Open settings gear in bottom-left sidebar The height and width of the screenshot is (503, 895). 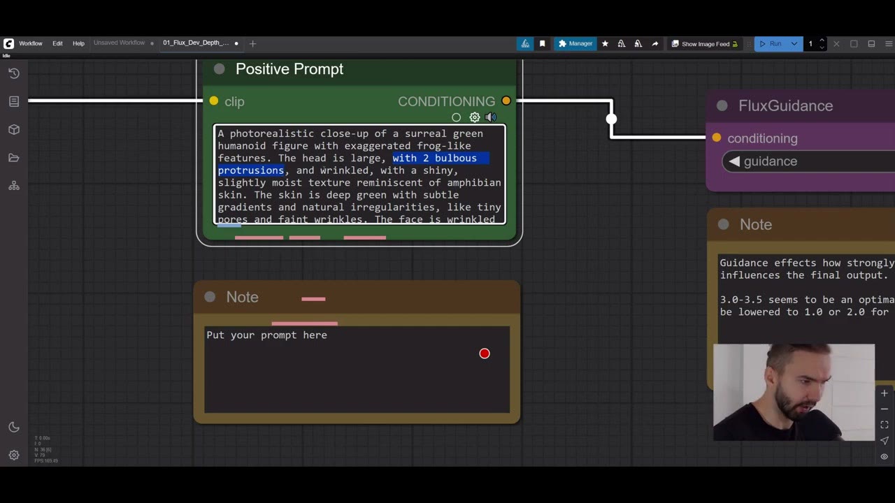click(14, 455)
